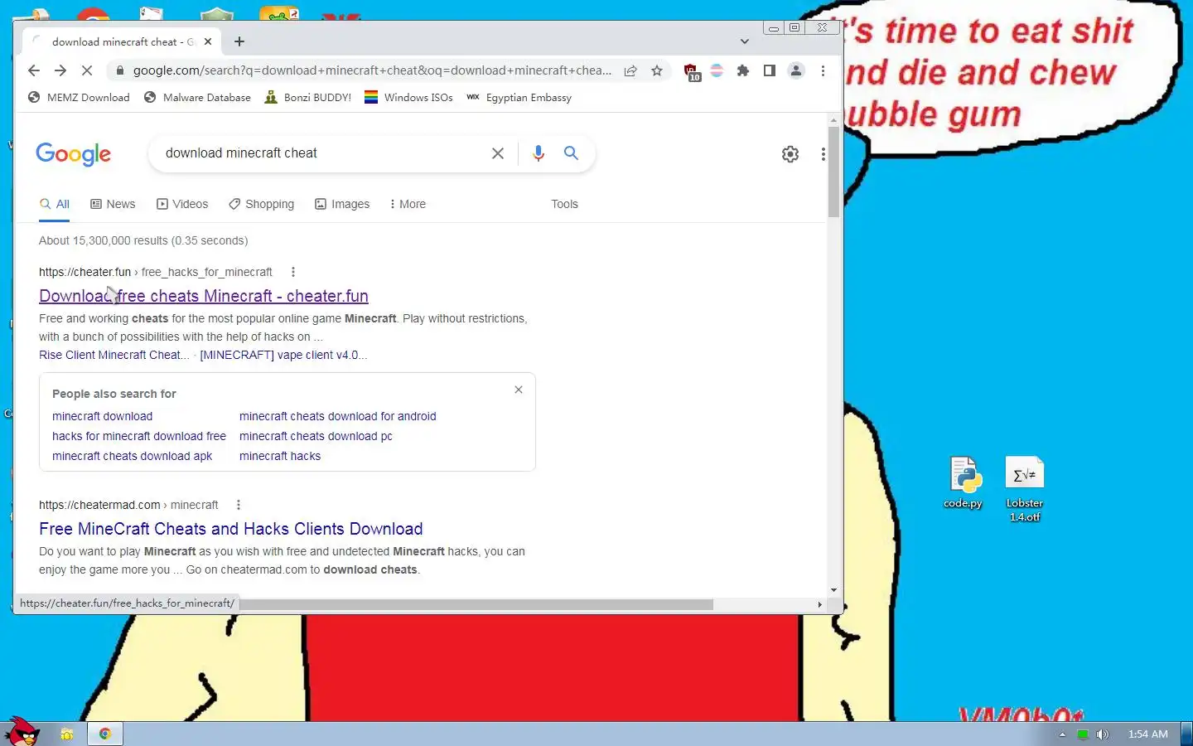Select the All results tab
1193x746 pixels.
click(x=55, y=204)
